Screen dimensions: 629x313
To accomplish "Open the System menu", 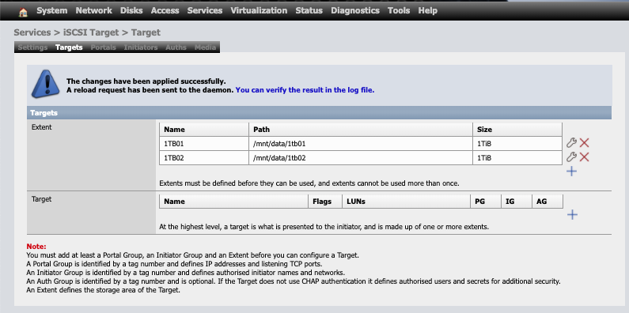I will [x=52, y=11].
